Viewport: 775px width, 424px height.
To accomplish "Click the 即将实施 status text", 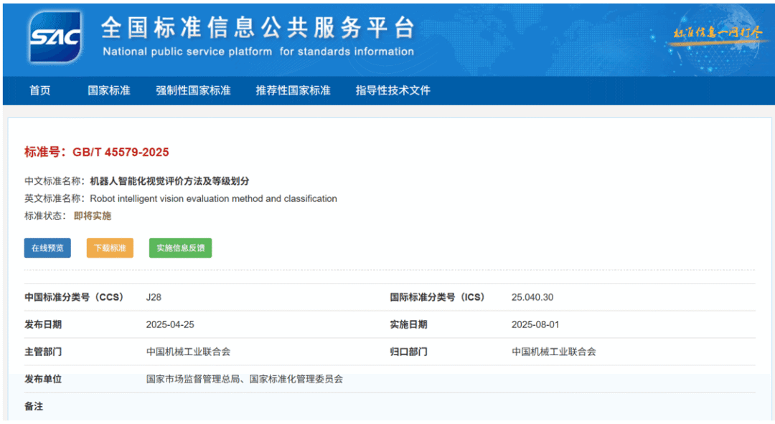I will (x=93, y=216).
